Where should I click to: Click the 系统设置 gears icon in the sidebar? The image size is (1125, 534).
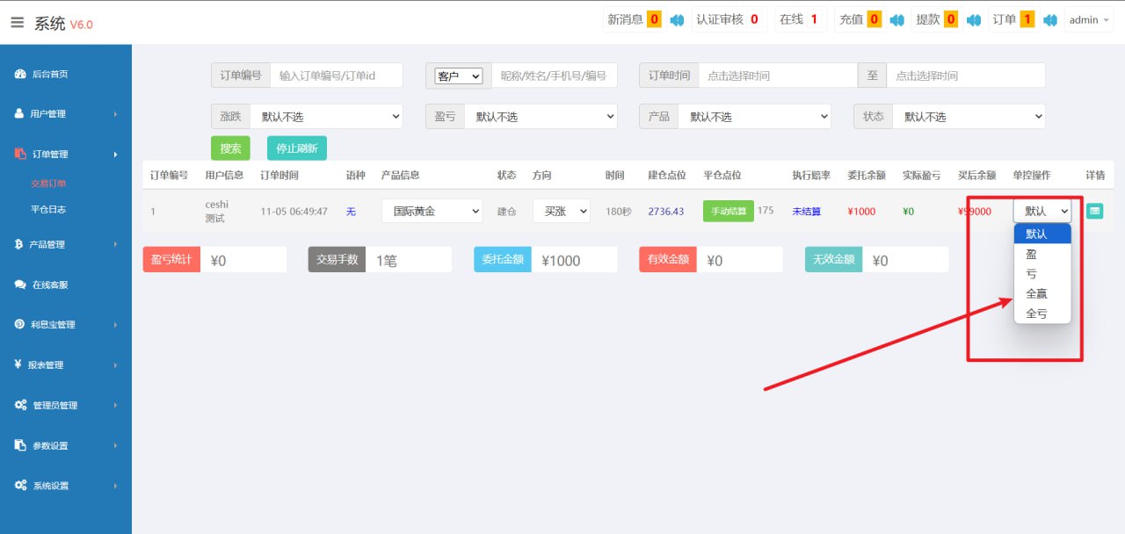point(20,485)
